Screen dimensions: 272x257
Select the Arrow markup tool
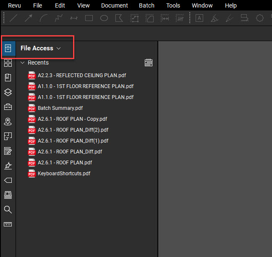tap(29, 18)
